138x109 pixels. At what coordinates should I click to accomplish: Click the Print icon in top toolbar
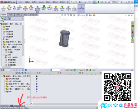(85, 2)
